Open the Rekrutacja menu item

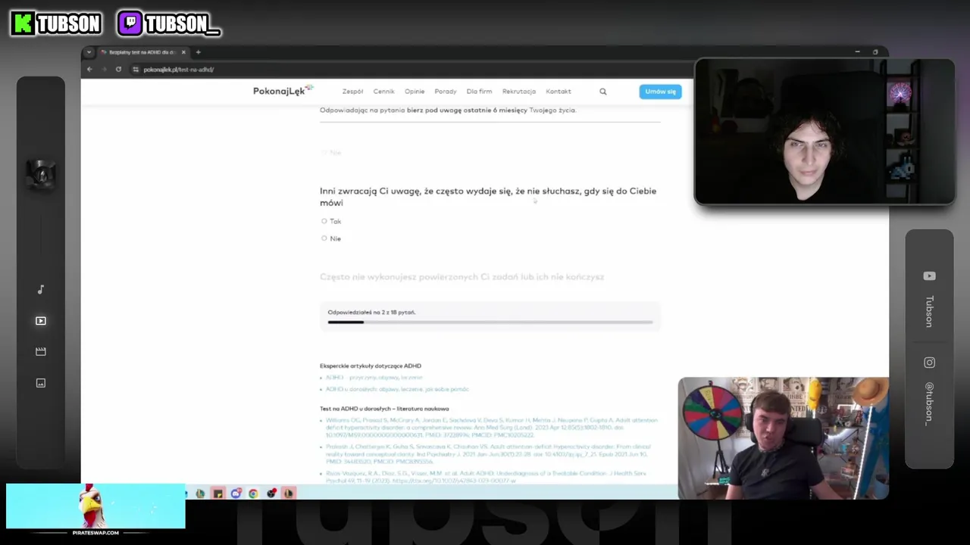pyautogui.click(x=519, y=92)
